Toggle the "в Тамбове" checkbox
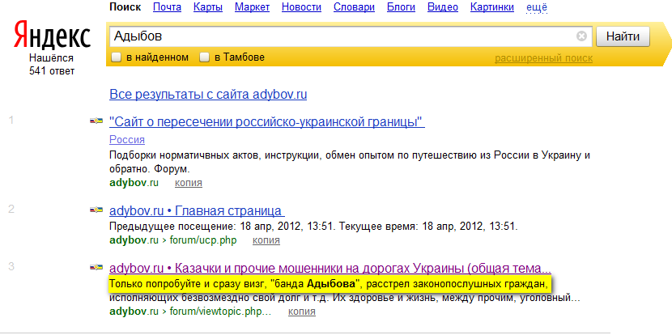The height and width of the screenshot is (335, 672). (x=205, y=57)
